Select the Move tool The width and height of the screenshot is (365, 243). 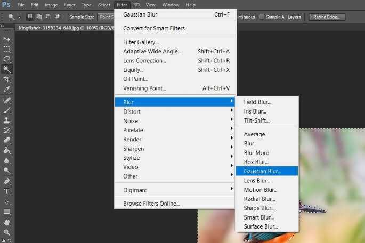[x=6, y=39]
